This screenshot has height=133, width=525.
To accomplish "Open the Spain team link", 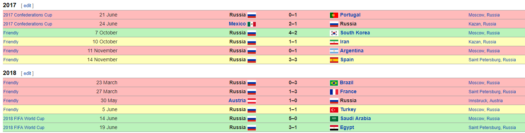I will [347, 60].
